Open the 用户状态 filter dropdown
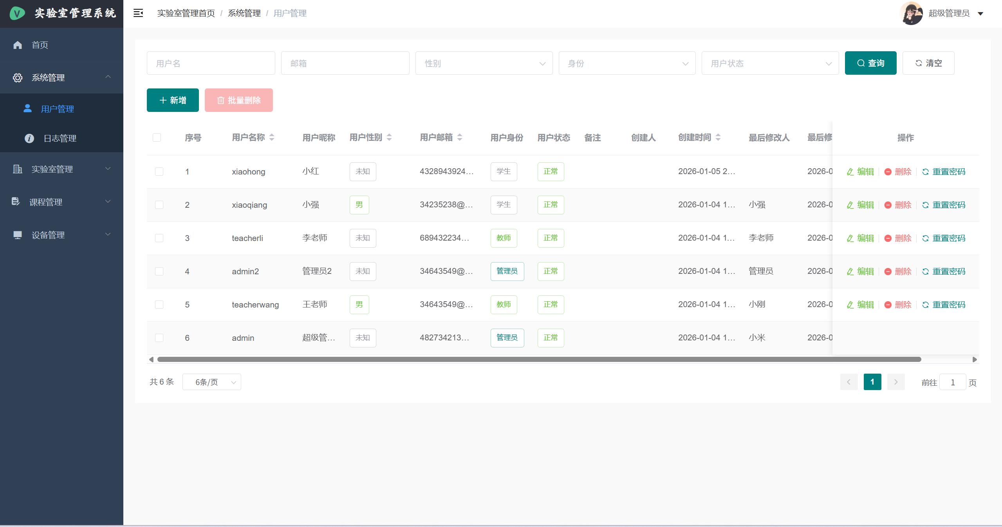The width and height of the screenshot is (1002, 527). (770, 63)
